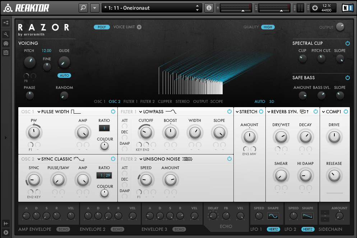Viewport: 357px width, 238px height.
Task: Open the wrench tools icon in sidebar
Action: pos(6,34)
